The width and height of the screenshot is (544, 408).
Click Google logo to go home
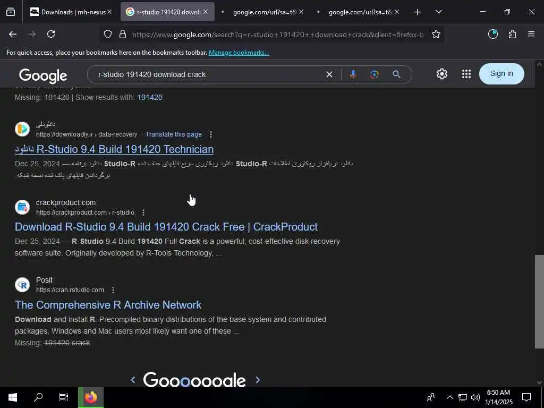(x=43, y=75)
